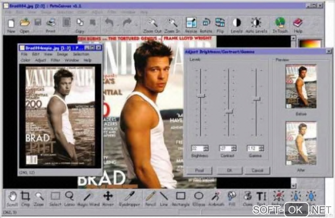Viewport: 335px width, 218px height.
Task: Click the Brightness spinner arrows
Action: point(206,148)
